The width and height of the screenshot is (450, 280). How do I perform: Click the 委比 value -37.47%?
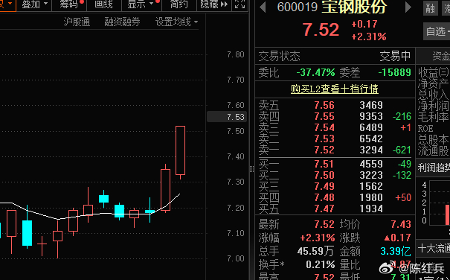[315, 72]
